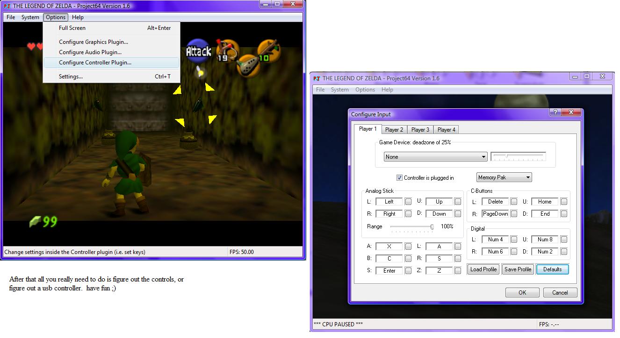Restore settings with the Defaults button
This screenshot has height=338, width=620.
pos(552,269)
